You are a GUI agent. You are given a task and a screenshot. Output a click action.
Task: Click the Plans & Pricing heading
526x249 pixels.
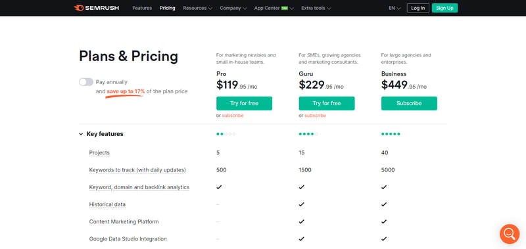[128, 57]
